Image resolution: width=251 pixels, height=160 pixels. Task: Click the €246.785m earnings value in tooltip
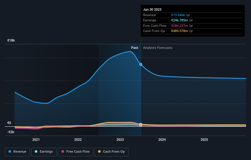click(179, 20)
